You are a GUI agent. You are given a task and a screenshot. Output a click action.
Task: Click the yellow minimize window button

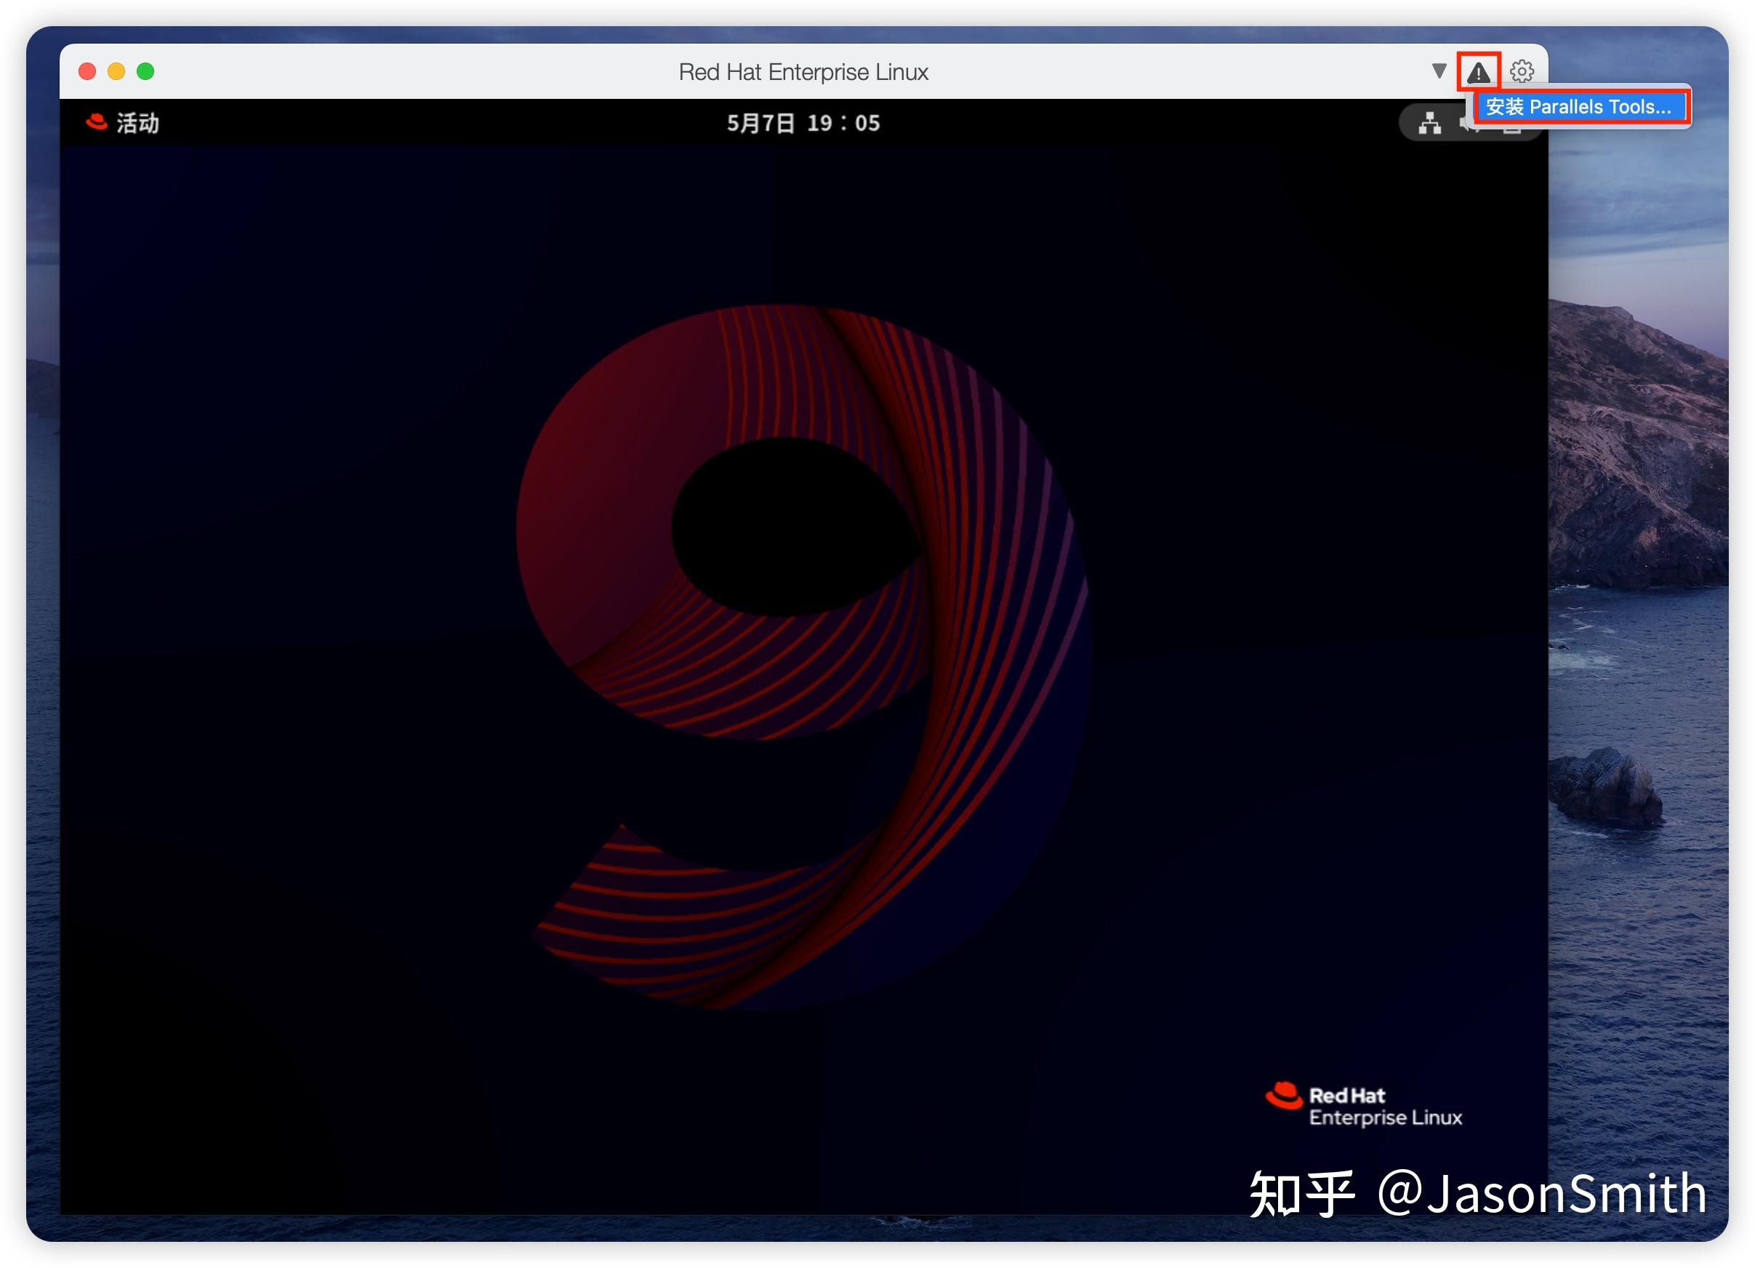click(116, 71)
